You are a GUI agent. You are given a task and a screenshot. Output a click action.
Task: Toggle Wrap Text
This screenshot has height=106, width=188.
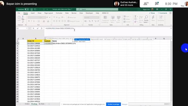click(72, 18)
